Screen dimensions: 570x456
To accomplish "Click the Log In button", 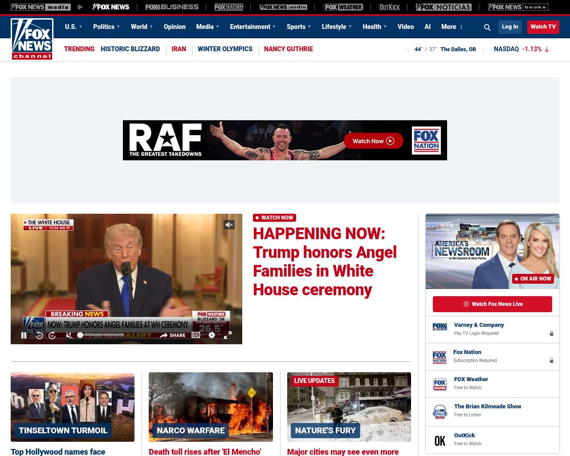I will [510, 27].
